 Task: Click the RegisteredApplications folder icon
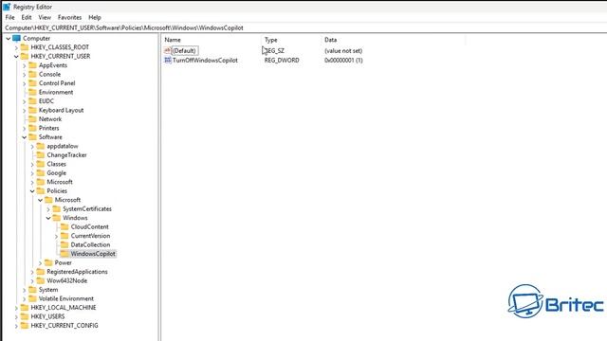41,272
